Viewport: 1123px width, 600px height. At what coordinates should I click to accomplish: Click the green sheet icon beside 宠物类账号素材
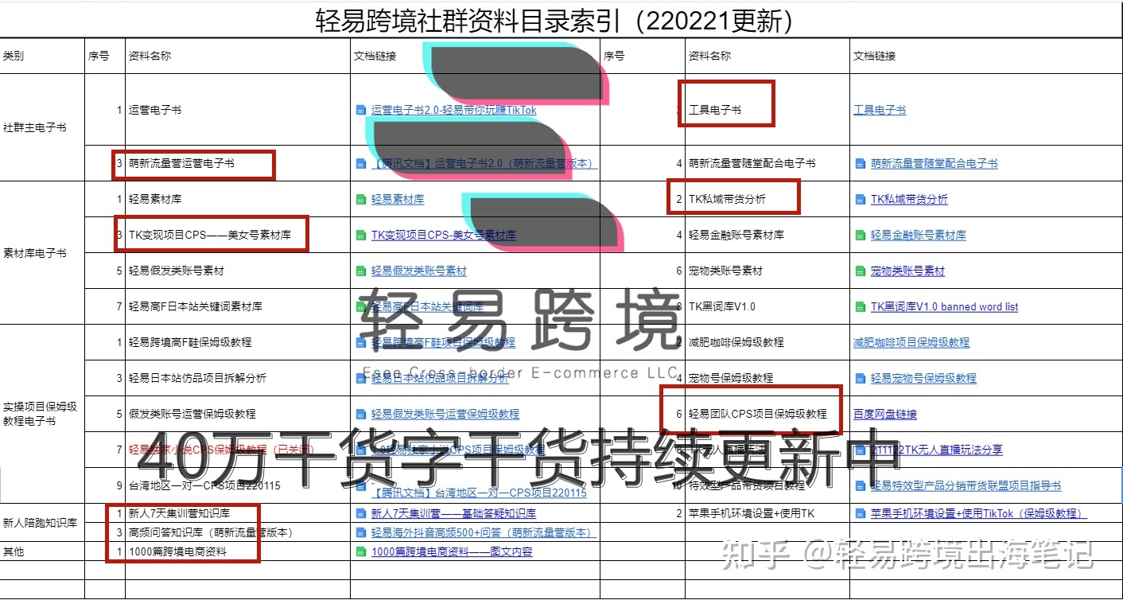click(861, 271)
